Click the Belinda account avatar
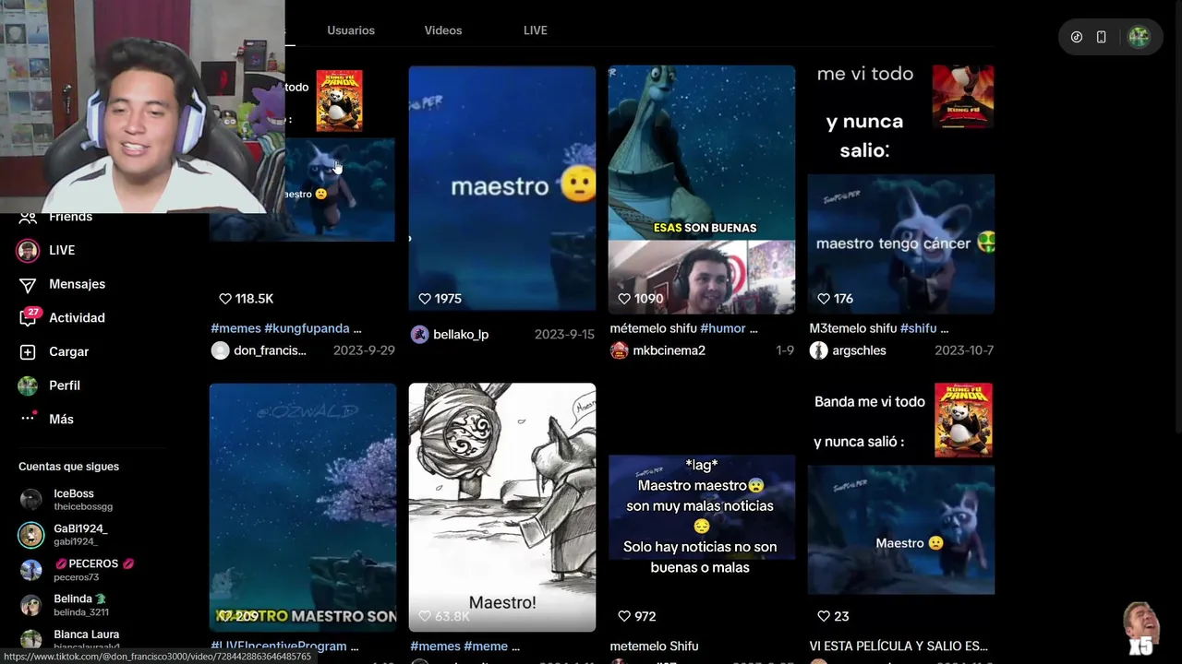 click(31, 605)
